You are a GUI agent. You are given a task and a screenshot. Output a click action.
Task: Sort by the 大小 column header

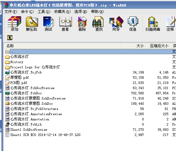[133, 46]
